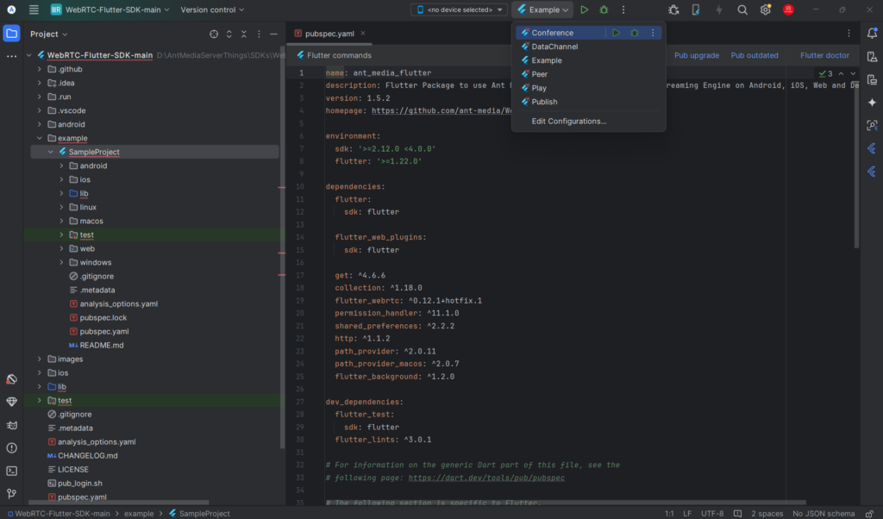This screenshot has height=519, width=883.
Task: Open the device selector dropdown
Action: click(x=459, y=9)
